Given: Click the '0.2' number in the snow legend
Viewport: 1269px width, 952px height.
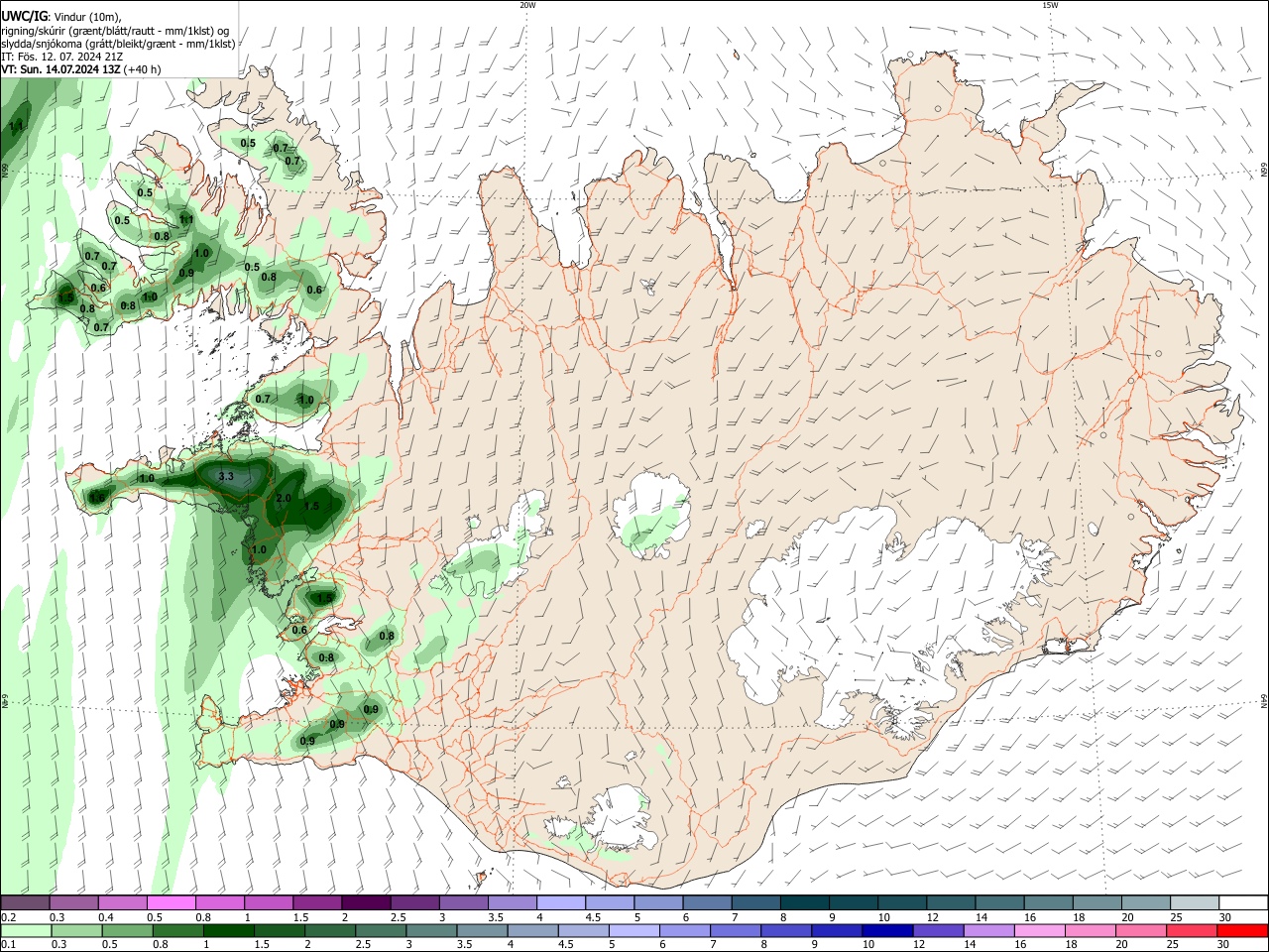Looking at the screenshot, I should 8,917.
